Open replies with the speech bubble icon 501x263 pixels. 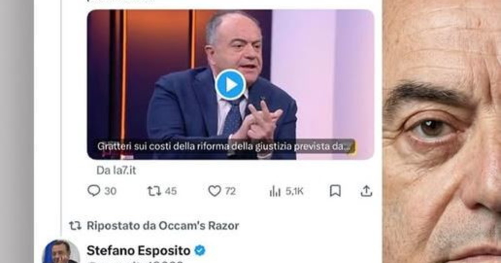tap(94, 191)
